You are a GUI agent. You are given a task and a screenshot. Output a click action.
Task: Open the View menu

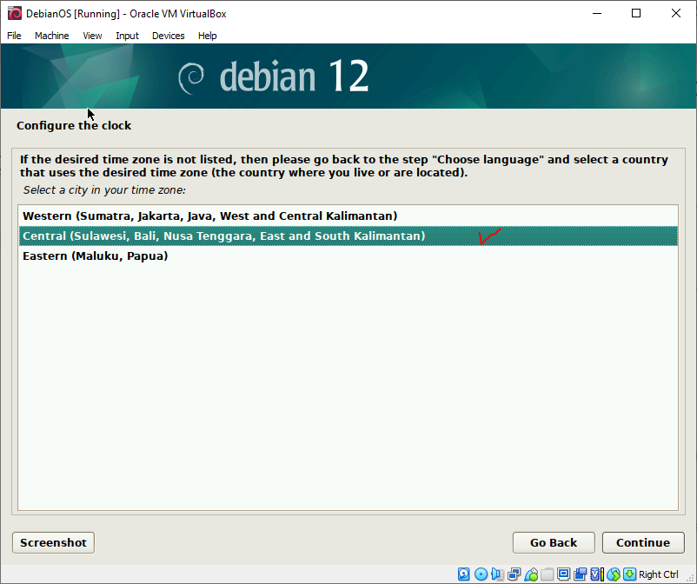coord(92,36)
